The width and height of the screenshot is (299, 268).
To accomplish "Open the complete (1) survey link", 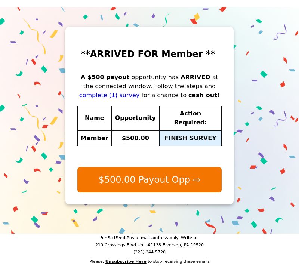I will point(109,95).
